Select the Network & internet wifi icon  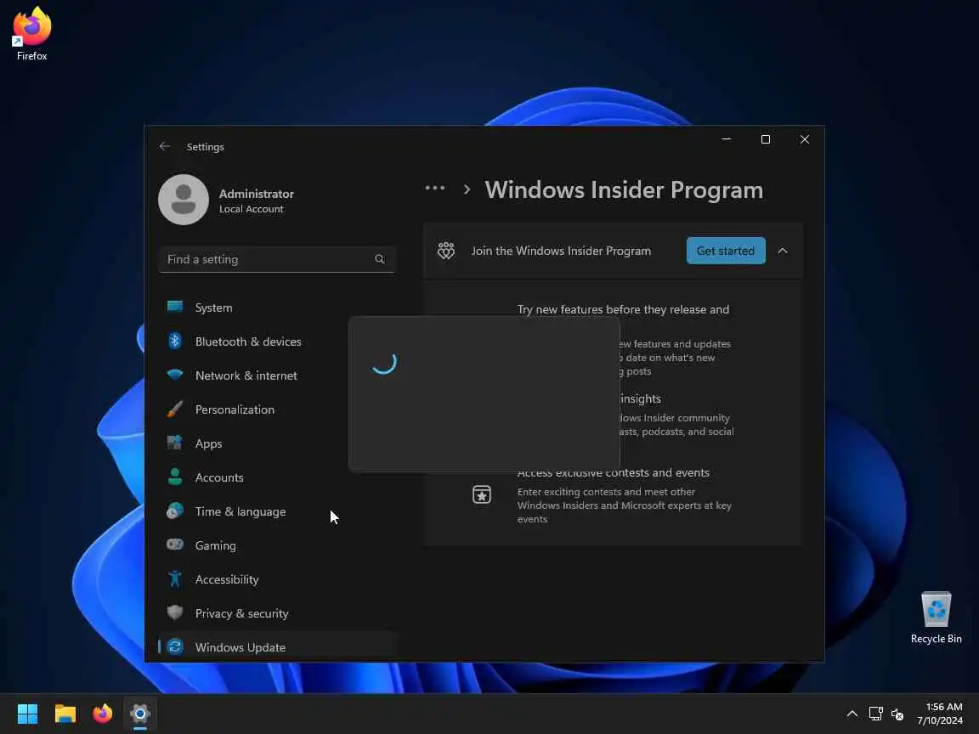175,375
